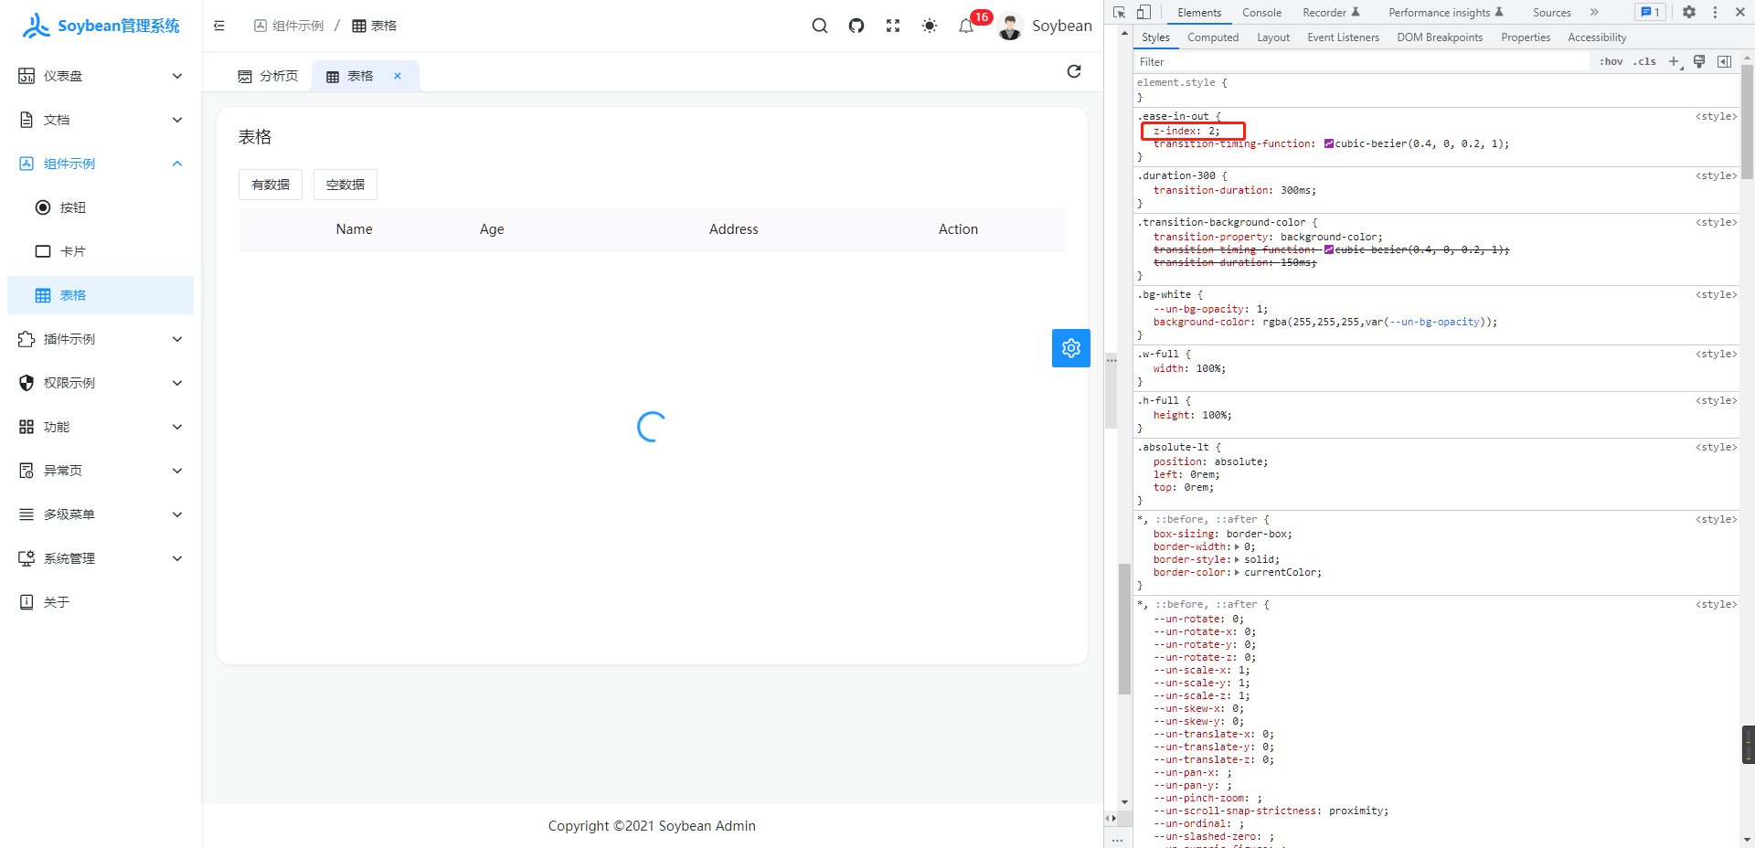The image size is (1755, 848).
Task: Open theme settings via the floating gear button
Action: coord(1070,348)
